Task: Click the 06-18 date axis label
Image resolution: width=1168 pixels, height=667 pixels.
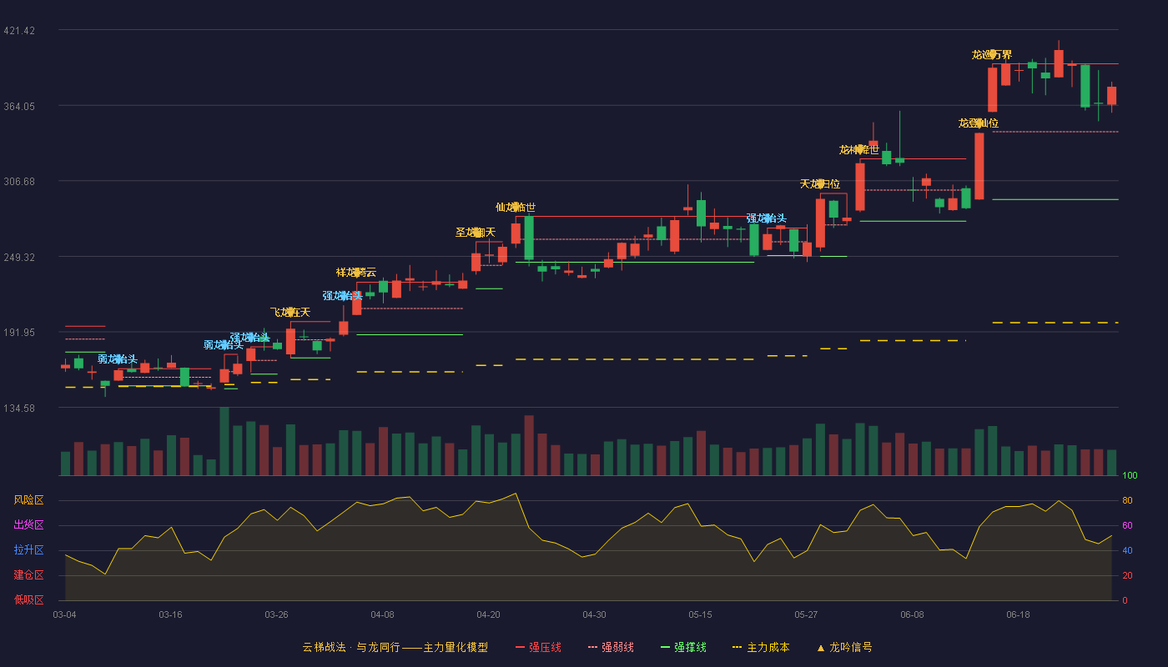Action: click(x=1018, y=614)
